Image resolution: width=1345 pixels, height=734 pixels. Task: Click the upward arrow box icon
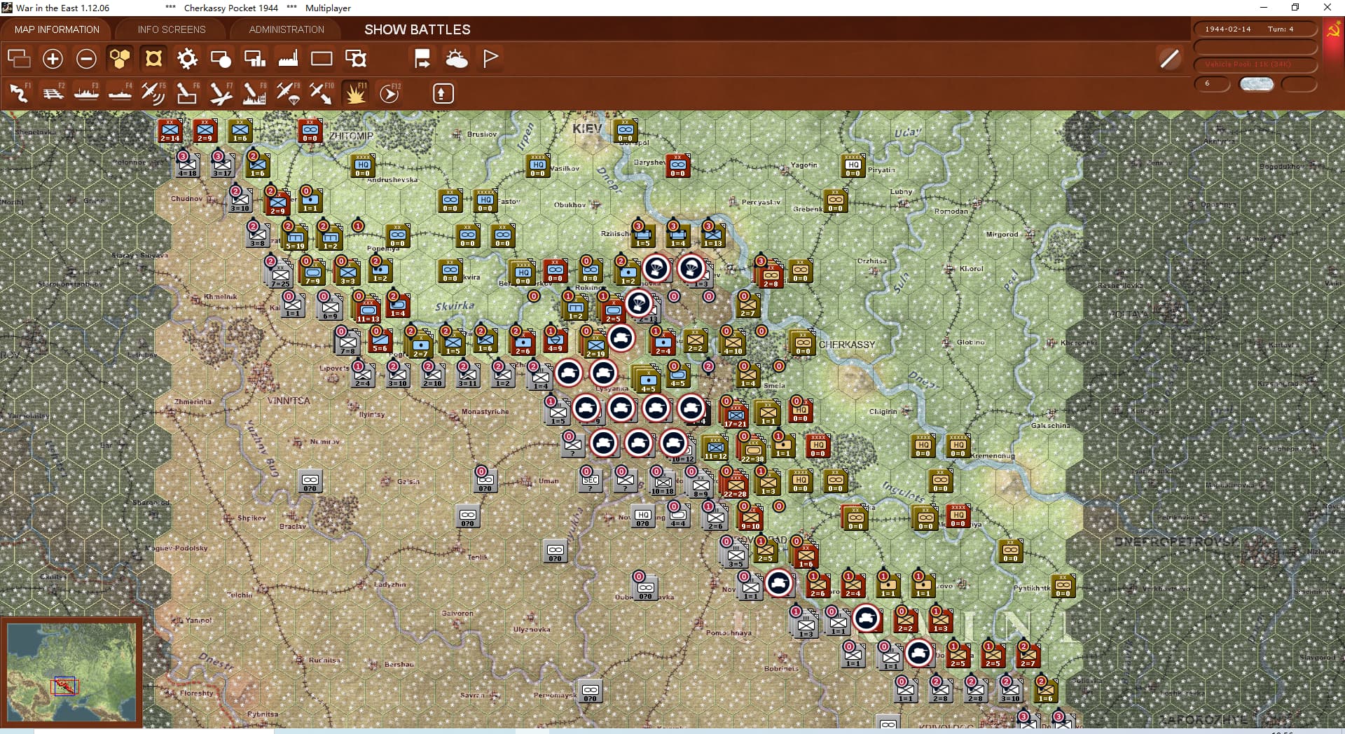pos(443,93)
